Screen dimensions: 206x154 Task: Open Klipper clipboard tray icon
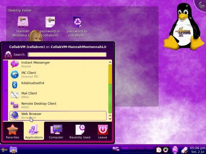coord(159,150)
